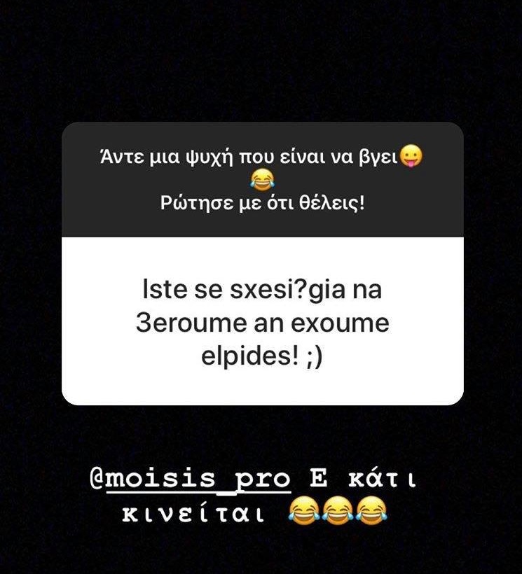Tap the tongue-out emoji in question header
Screen dimensions: 522x574
411,156
